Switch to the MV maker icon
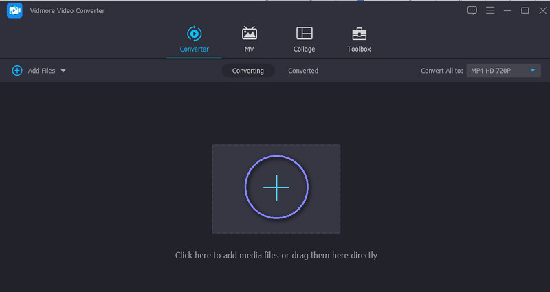 [x=250, y=34]
